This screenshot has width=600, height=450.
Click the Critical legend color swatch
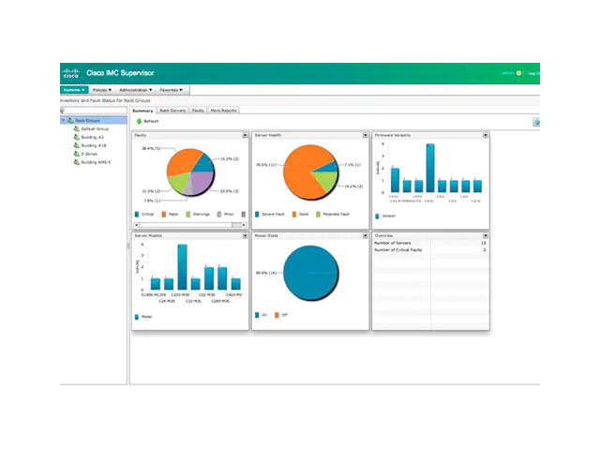(x=137, y=214)
